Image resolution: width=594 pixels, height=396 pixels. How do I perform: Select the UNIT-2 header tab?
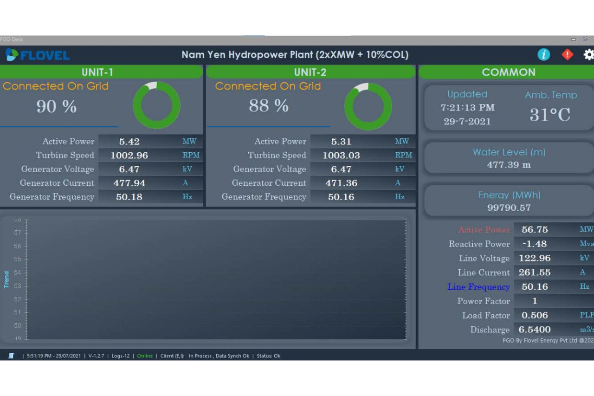[x=310, y=72]
